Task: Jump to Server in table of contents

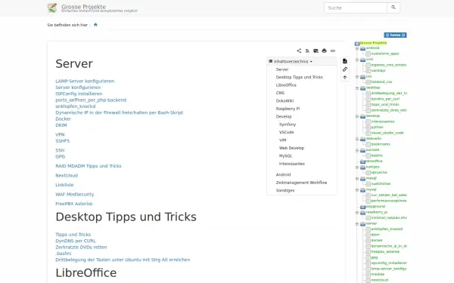Action: (282, 69)
